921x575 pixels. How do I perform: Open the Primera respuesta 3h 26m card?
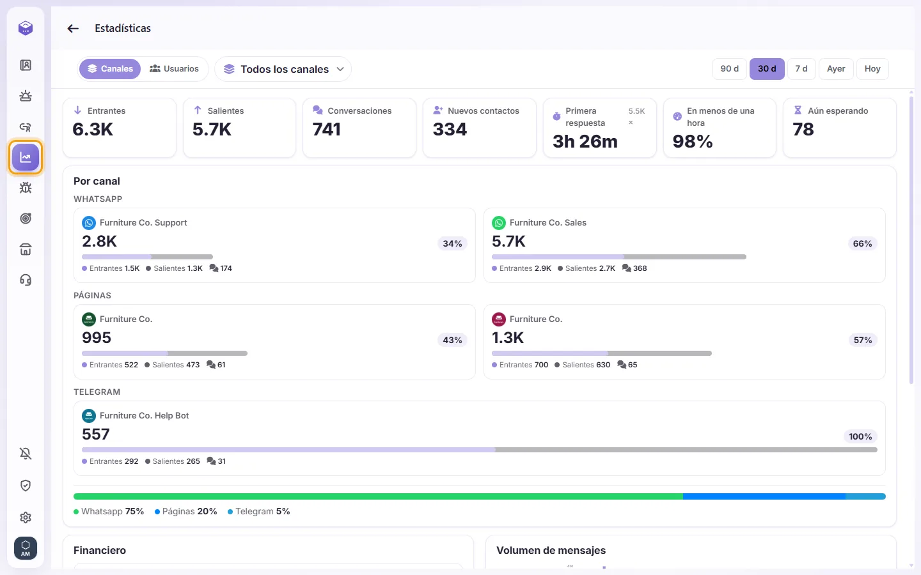click(x=600, y=128)
